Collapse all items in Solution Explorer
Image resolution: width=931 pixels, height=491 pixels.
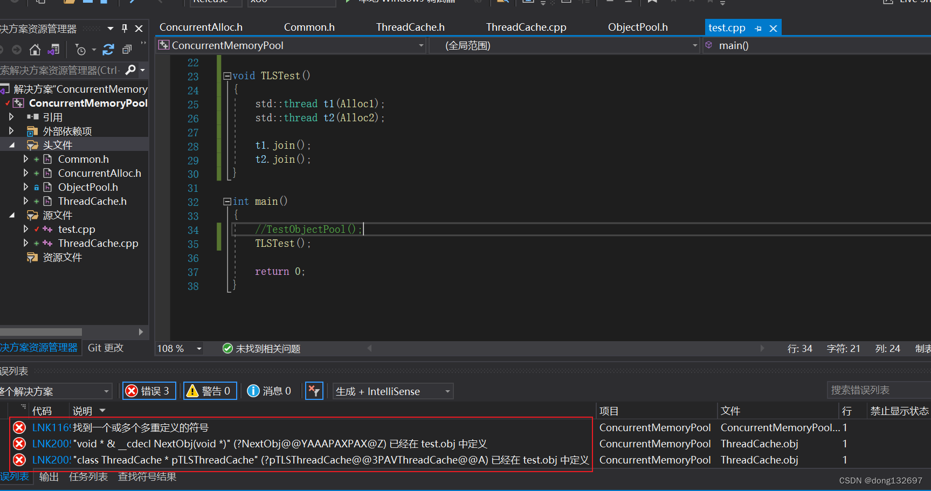(x=127, y=50)
